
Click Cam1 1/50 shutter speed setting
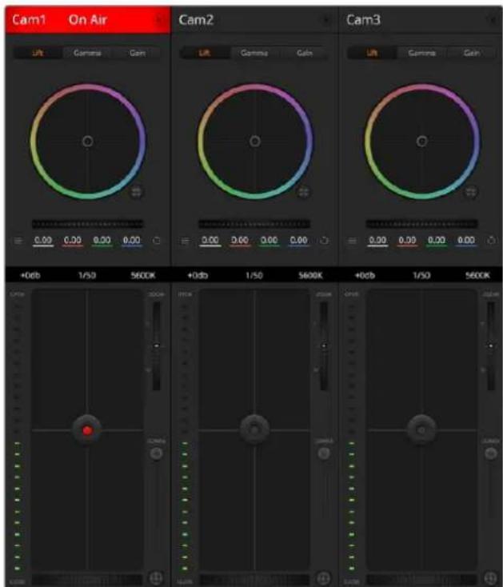pyautogui.click(x=87, y=276)
